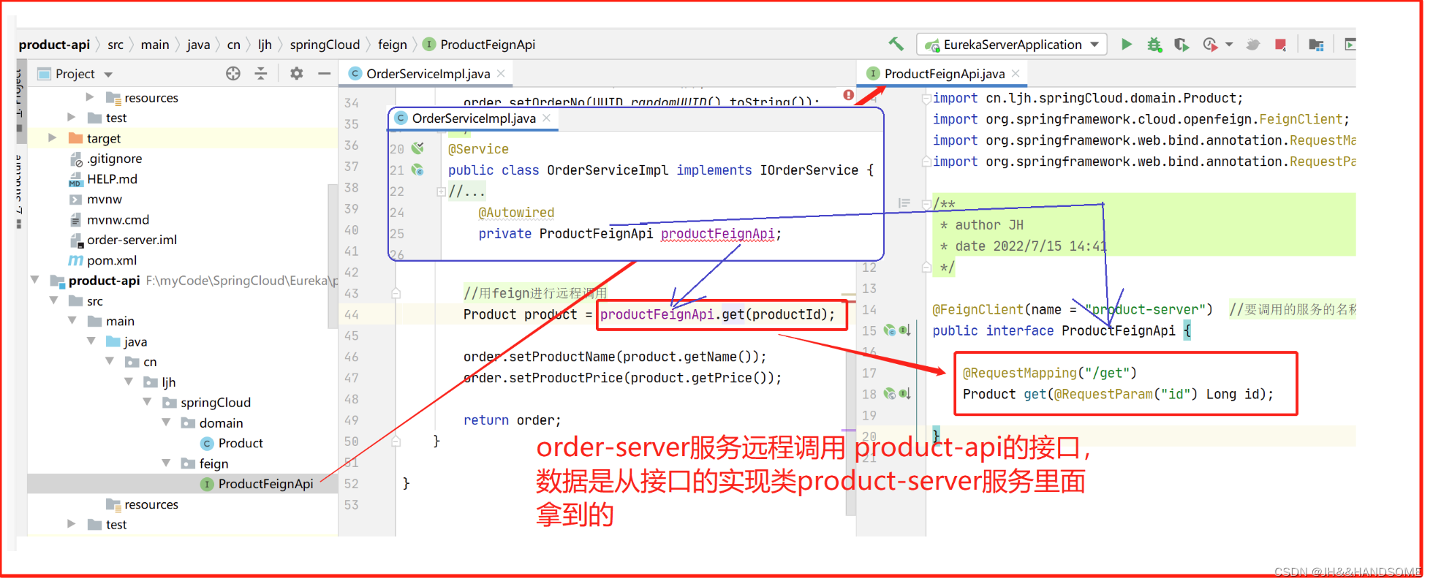Run EurekaServerApplication with green play button
This screenshot has width=1433, height=584.
(1127, 45)
